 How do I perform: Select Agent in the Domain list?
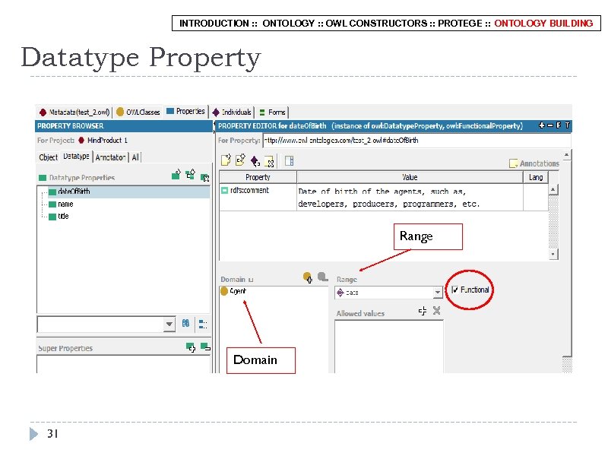point(233,291)
